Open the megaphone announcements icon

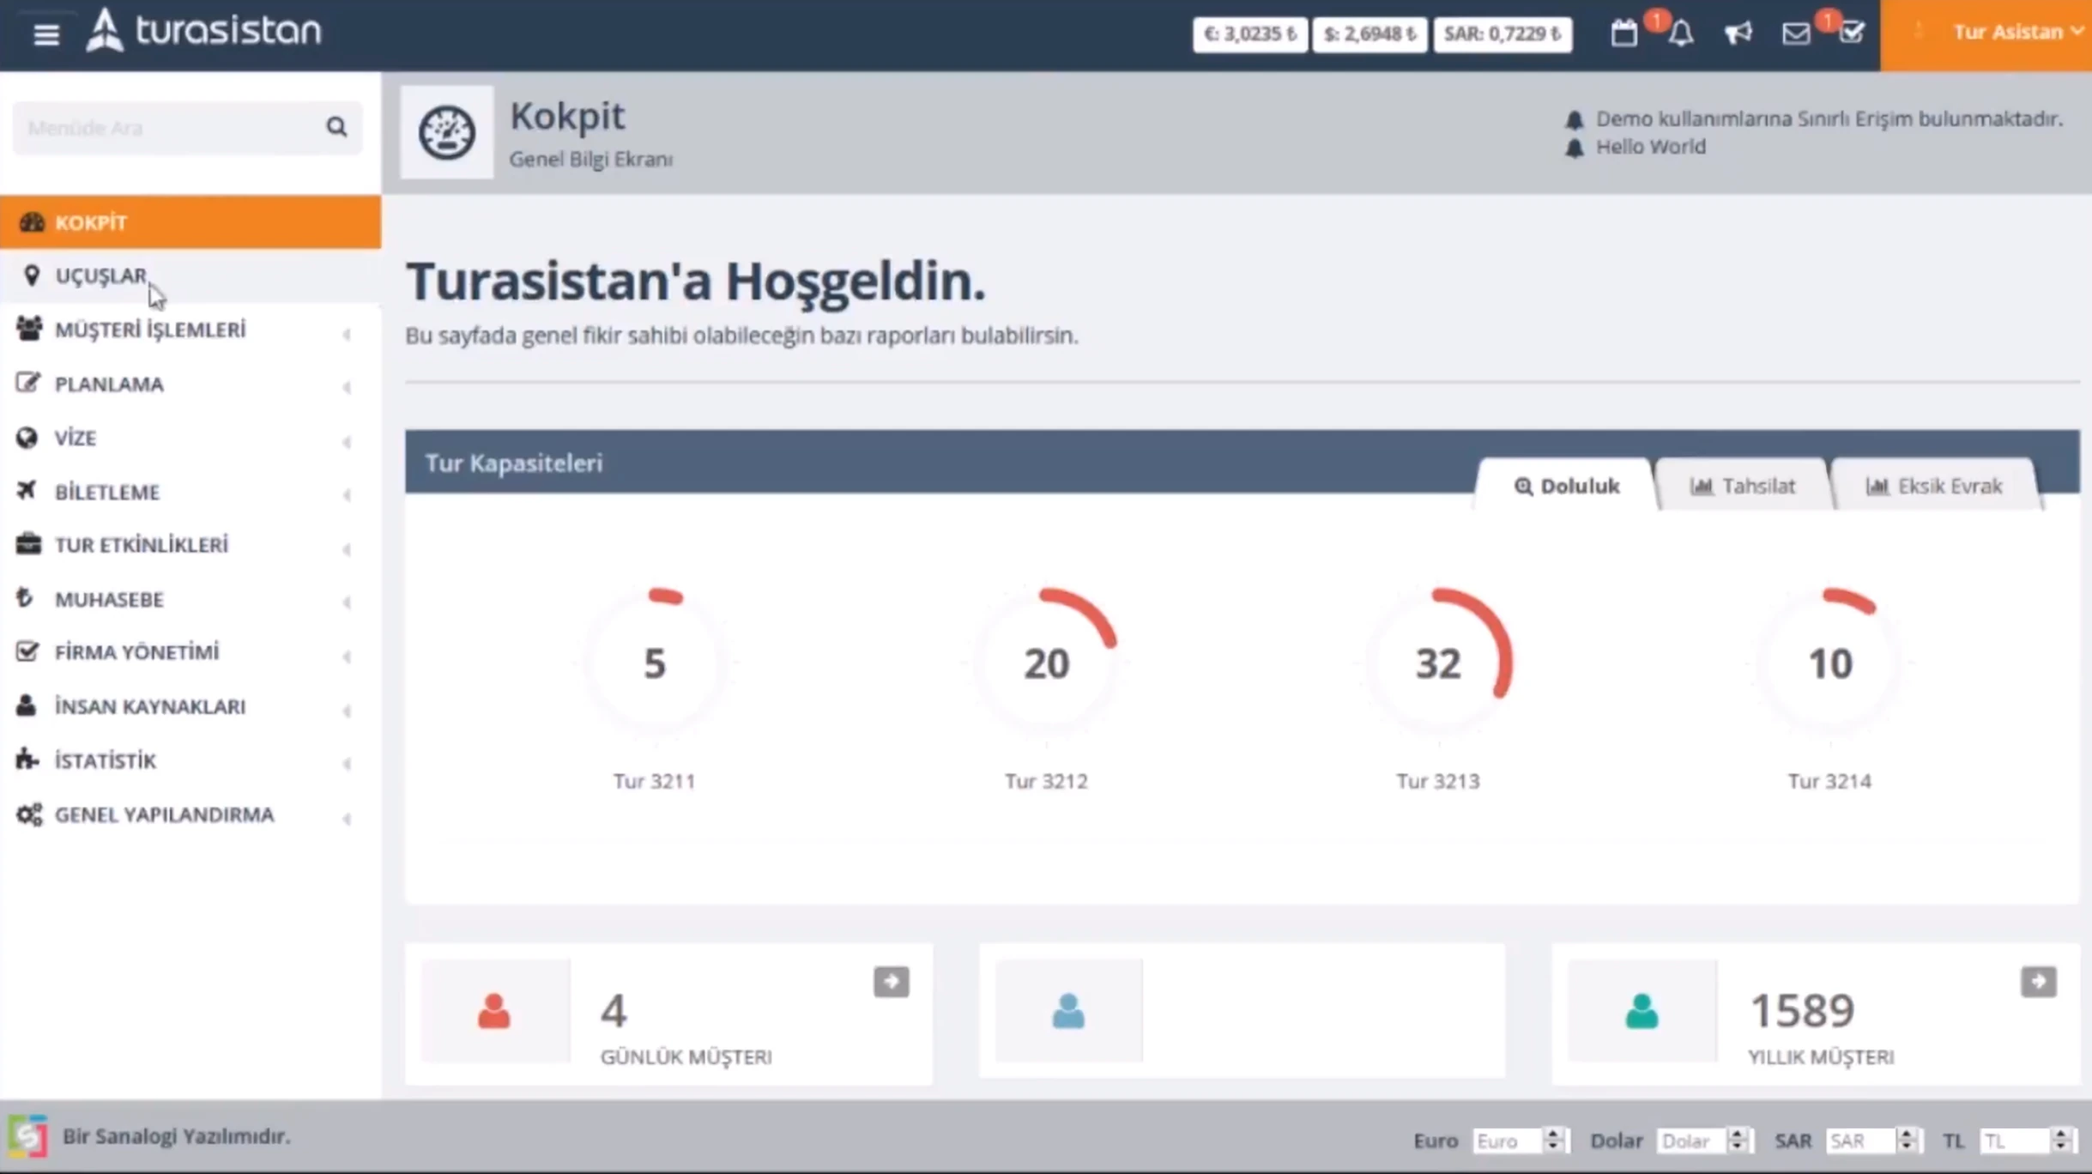pos(1738,33)
